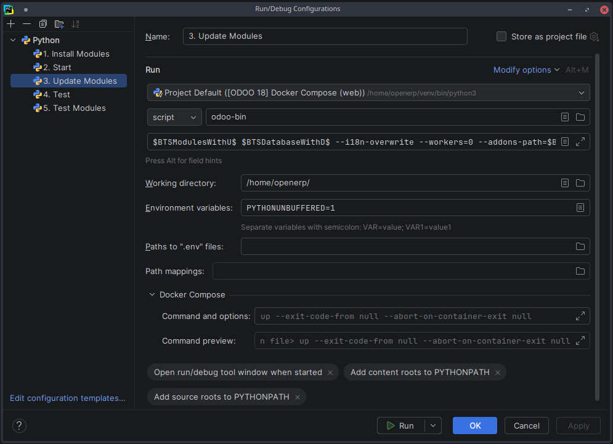
Task: Remove 'Add source roots to PYTHONPATH' option
Action: point(298,397)
